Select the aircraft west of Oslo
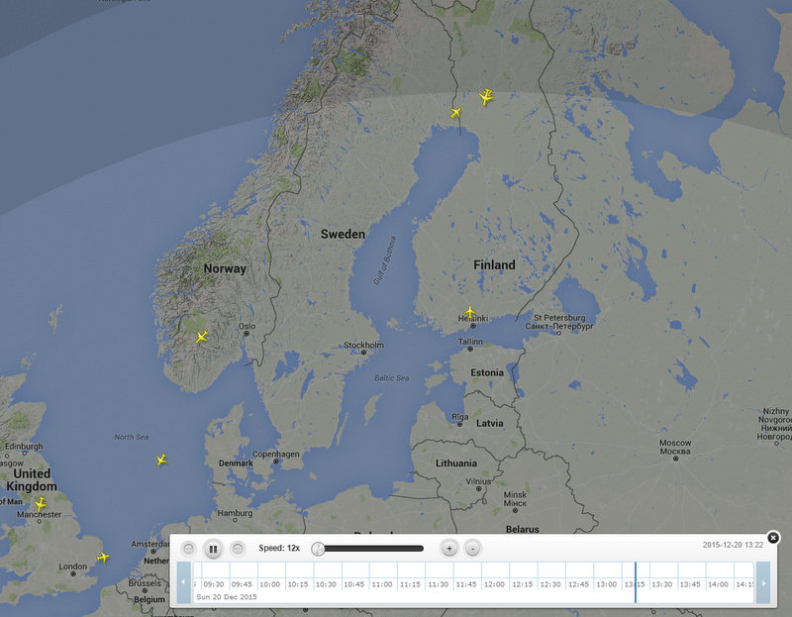This screenshot has width=792, height=617. pos(202,337)
